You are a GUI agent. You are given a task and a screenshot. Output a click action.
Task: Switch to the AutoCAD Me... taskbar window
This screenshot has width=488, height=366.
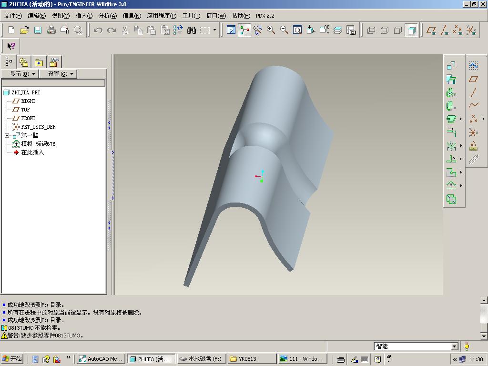click(x=101, y=359)
